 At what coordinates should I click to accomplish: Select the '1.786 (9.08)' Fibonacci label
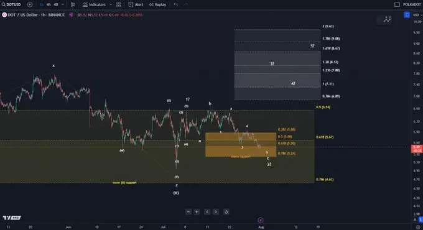pos(331,39)
